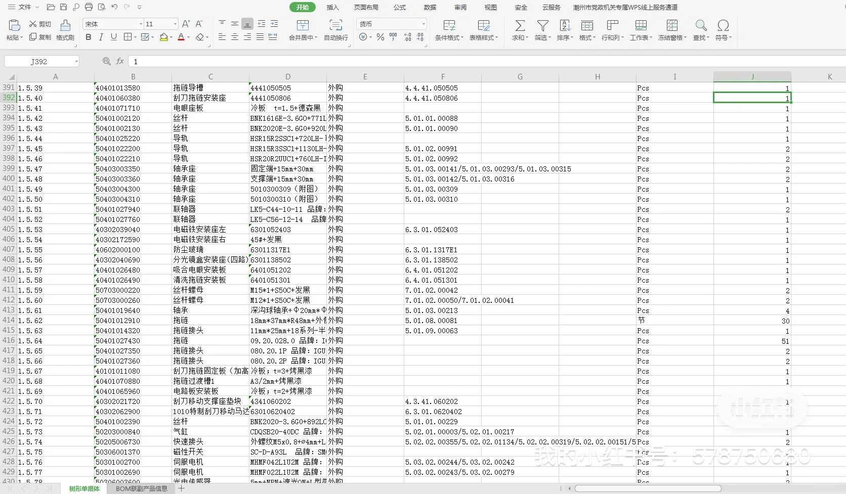846x494 pixels.
Task: Increase font size with the A+ icon
Action: 186,24
